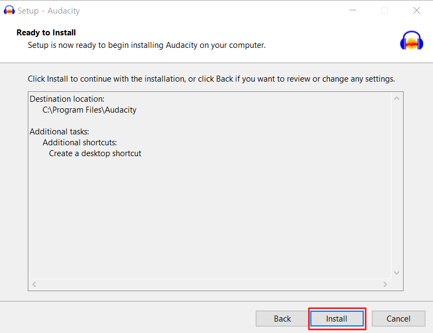The width and height of the screenshot is (433, 333).
Task: Click scroll right arrow in summary box
Action: tap(385, 284)
